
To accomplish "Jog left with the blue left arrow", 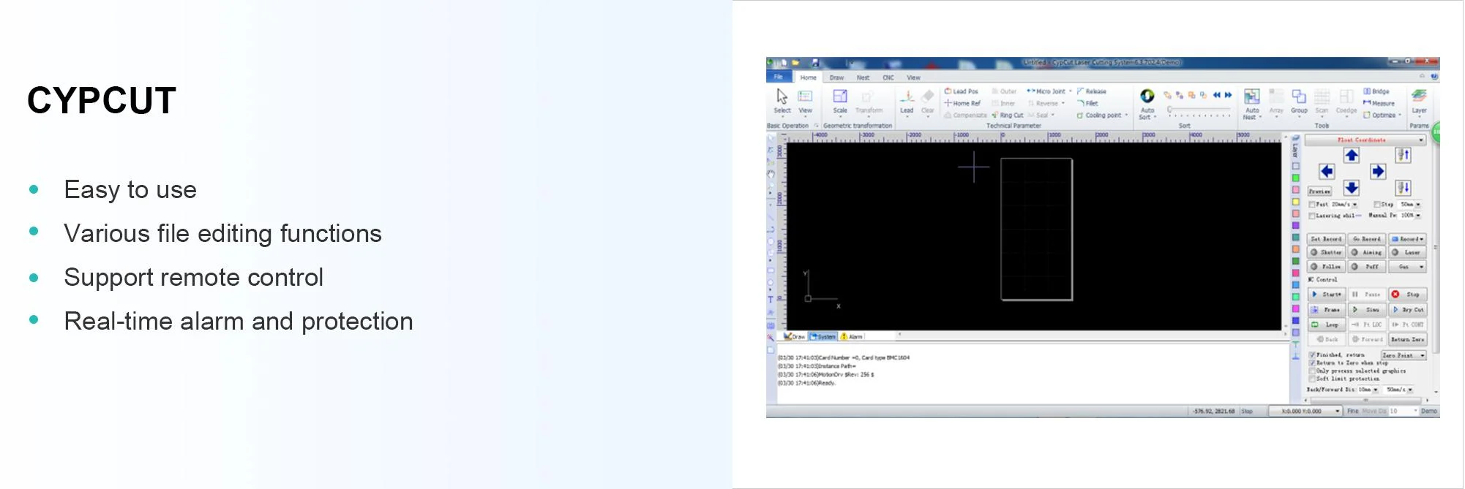I will (x=1327, y=171).
